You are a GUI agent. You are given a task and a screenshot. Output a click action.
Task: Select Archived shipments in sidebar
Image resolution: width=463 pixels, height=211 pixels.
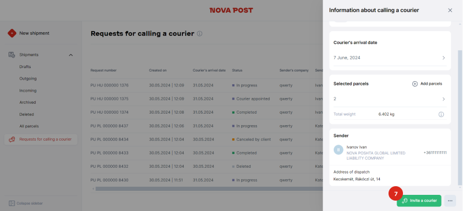pos(28,102)
